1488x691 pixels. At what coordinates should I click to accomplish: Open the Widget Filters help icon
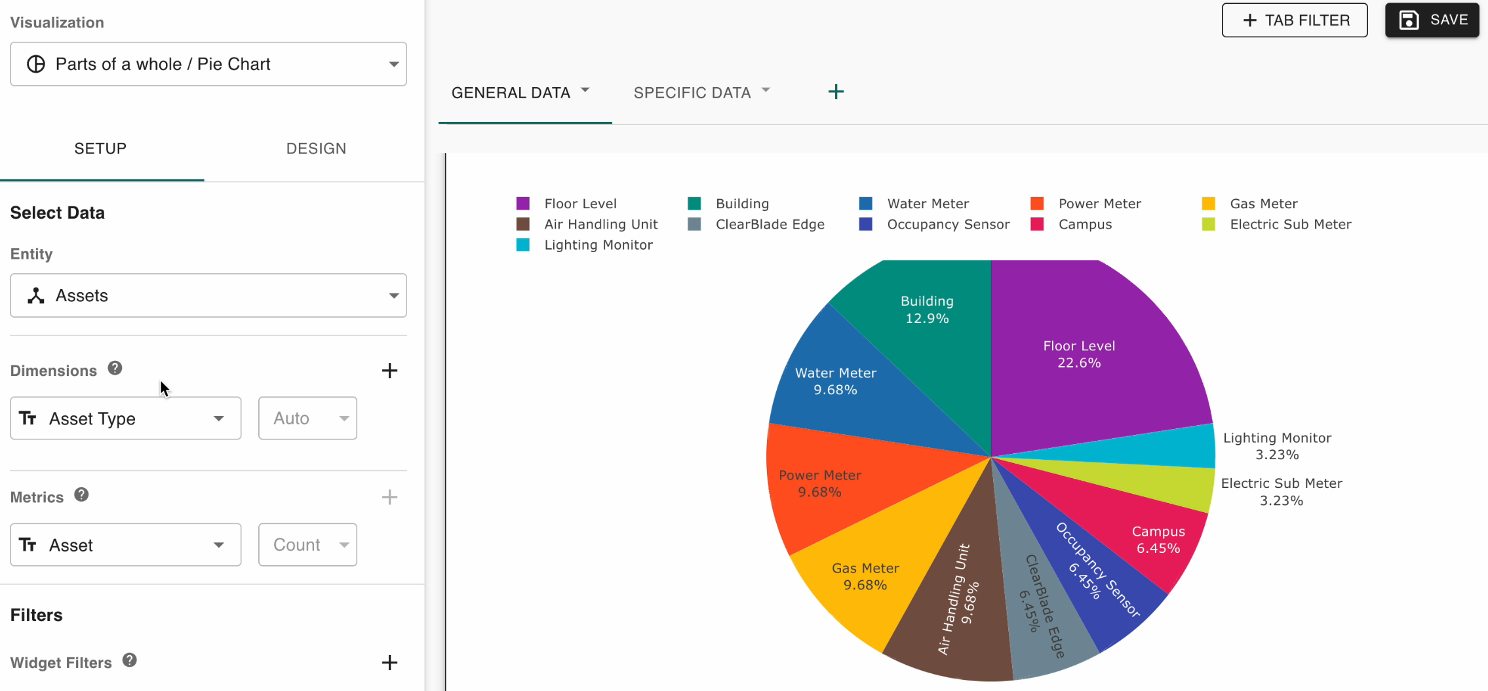click(x=130, y=660)
